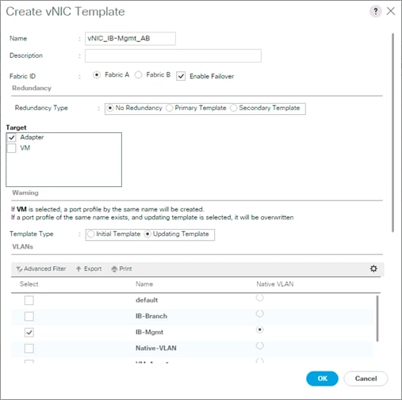402x400 pixels.
Task: Click the Description input field
Action: [173, 55]
